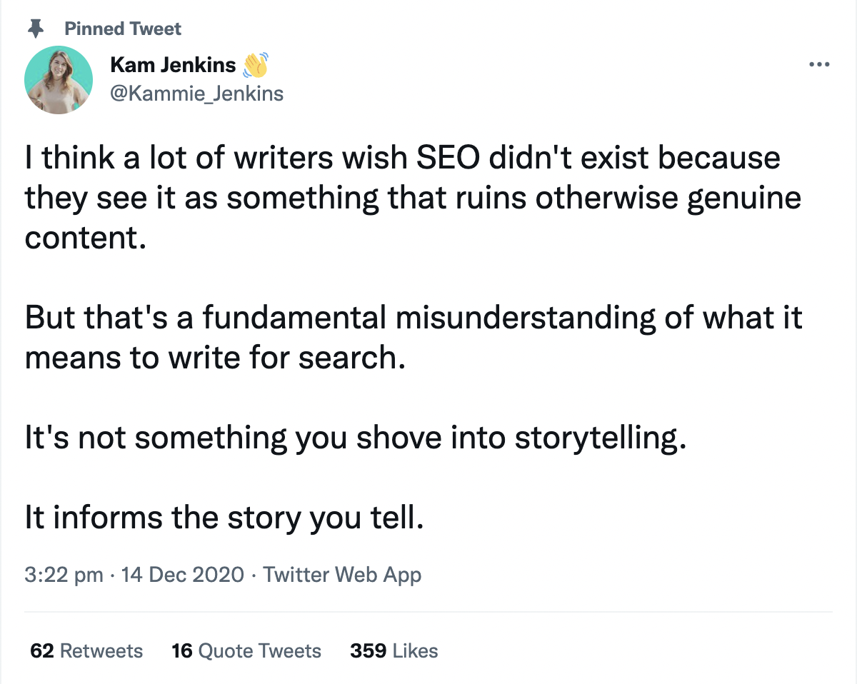Click the Twitter Web App source label

click(341, 574)
